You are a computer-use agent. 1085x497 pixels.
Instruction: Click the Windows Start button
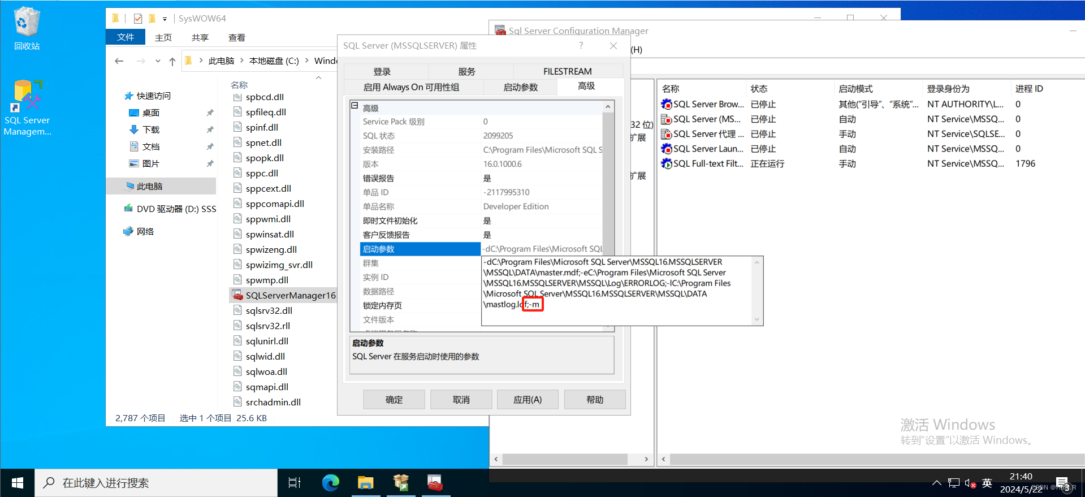point(17,483)
